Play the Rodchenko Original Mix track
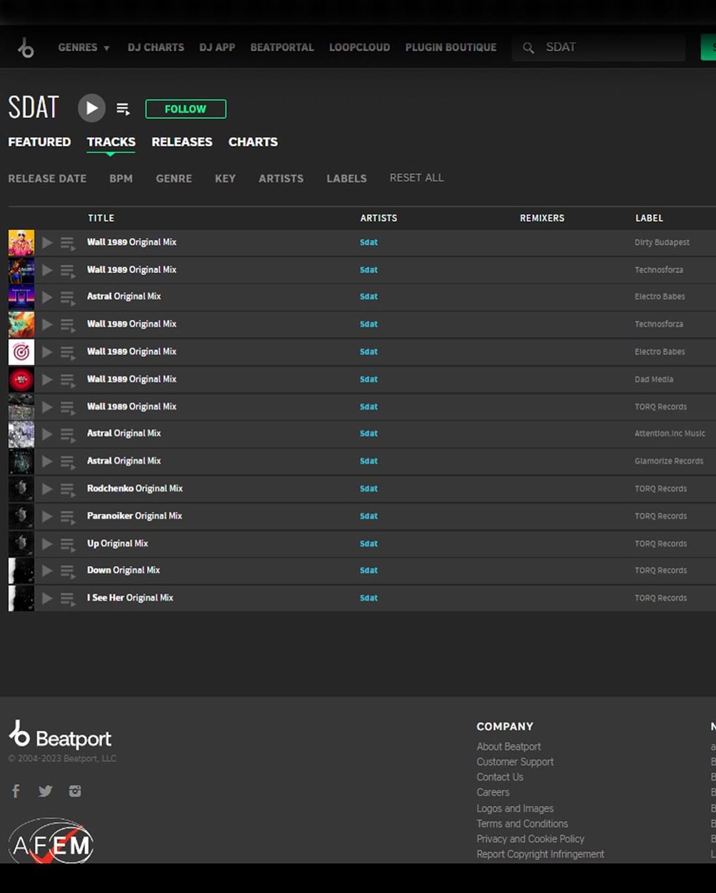 point(47,489)
